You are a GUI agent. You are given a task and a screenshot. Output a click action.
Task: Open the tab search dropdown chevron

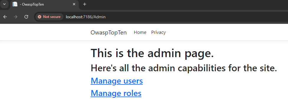click(4, 4)
